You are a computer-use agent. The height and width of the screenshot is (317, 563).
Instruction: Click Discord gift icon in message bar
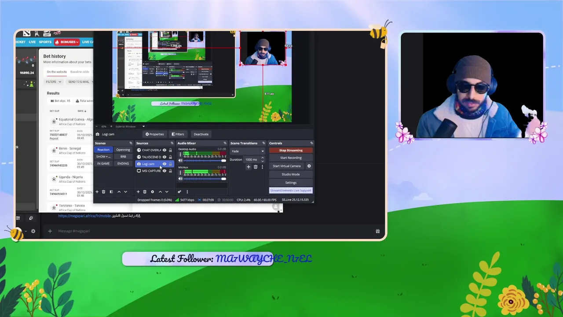pyautogui.click(x=377, y=231)
